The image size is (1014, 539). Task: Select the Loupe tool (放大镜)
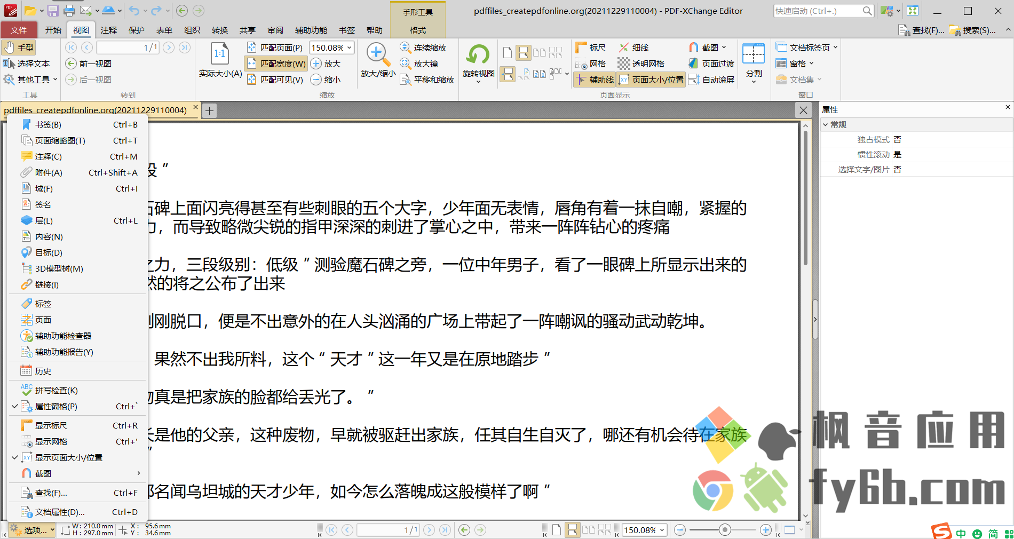(x=419, y=64)
